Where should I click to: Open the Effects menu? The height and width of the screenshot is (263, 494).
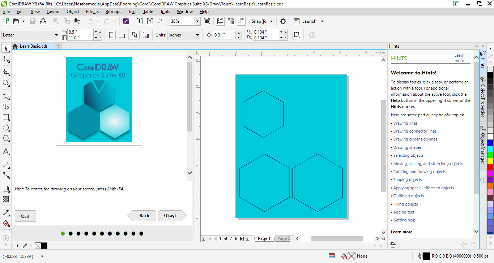click(92, 12)
